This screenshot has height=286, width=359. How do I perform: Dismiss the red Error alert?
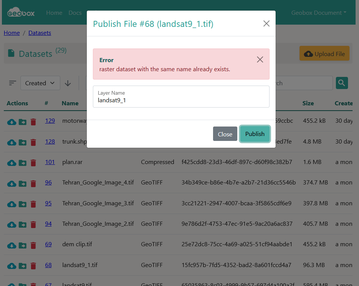260,59
